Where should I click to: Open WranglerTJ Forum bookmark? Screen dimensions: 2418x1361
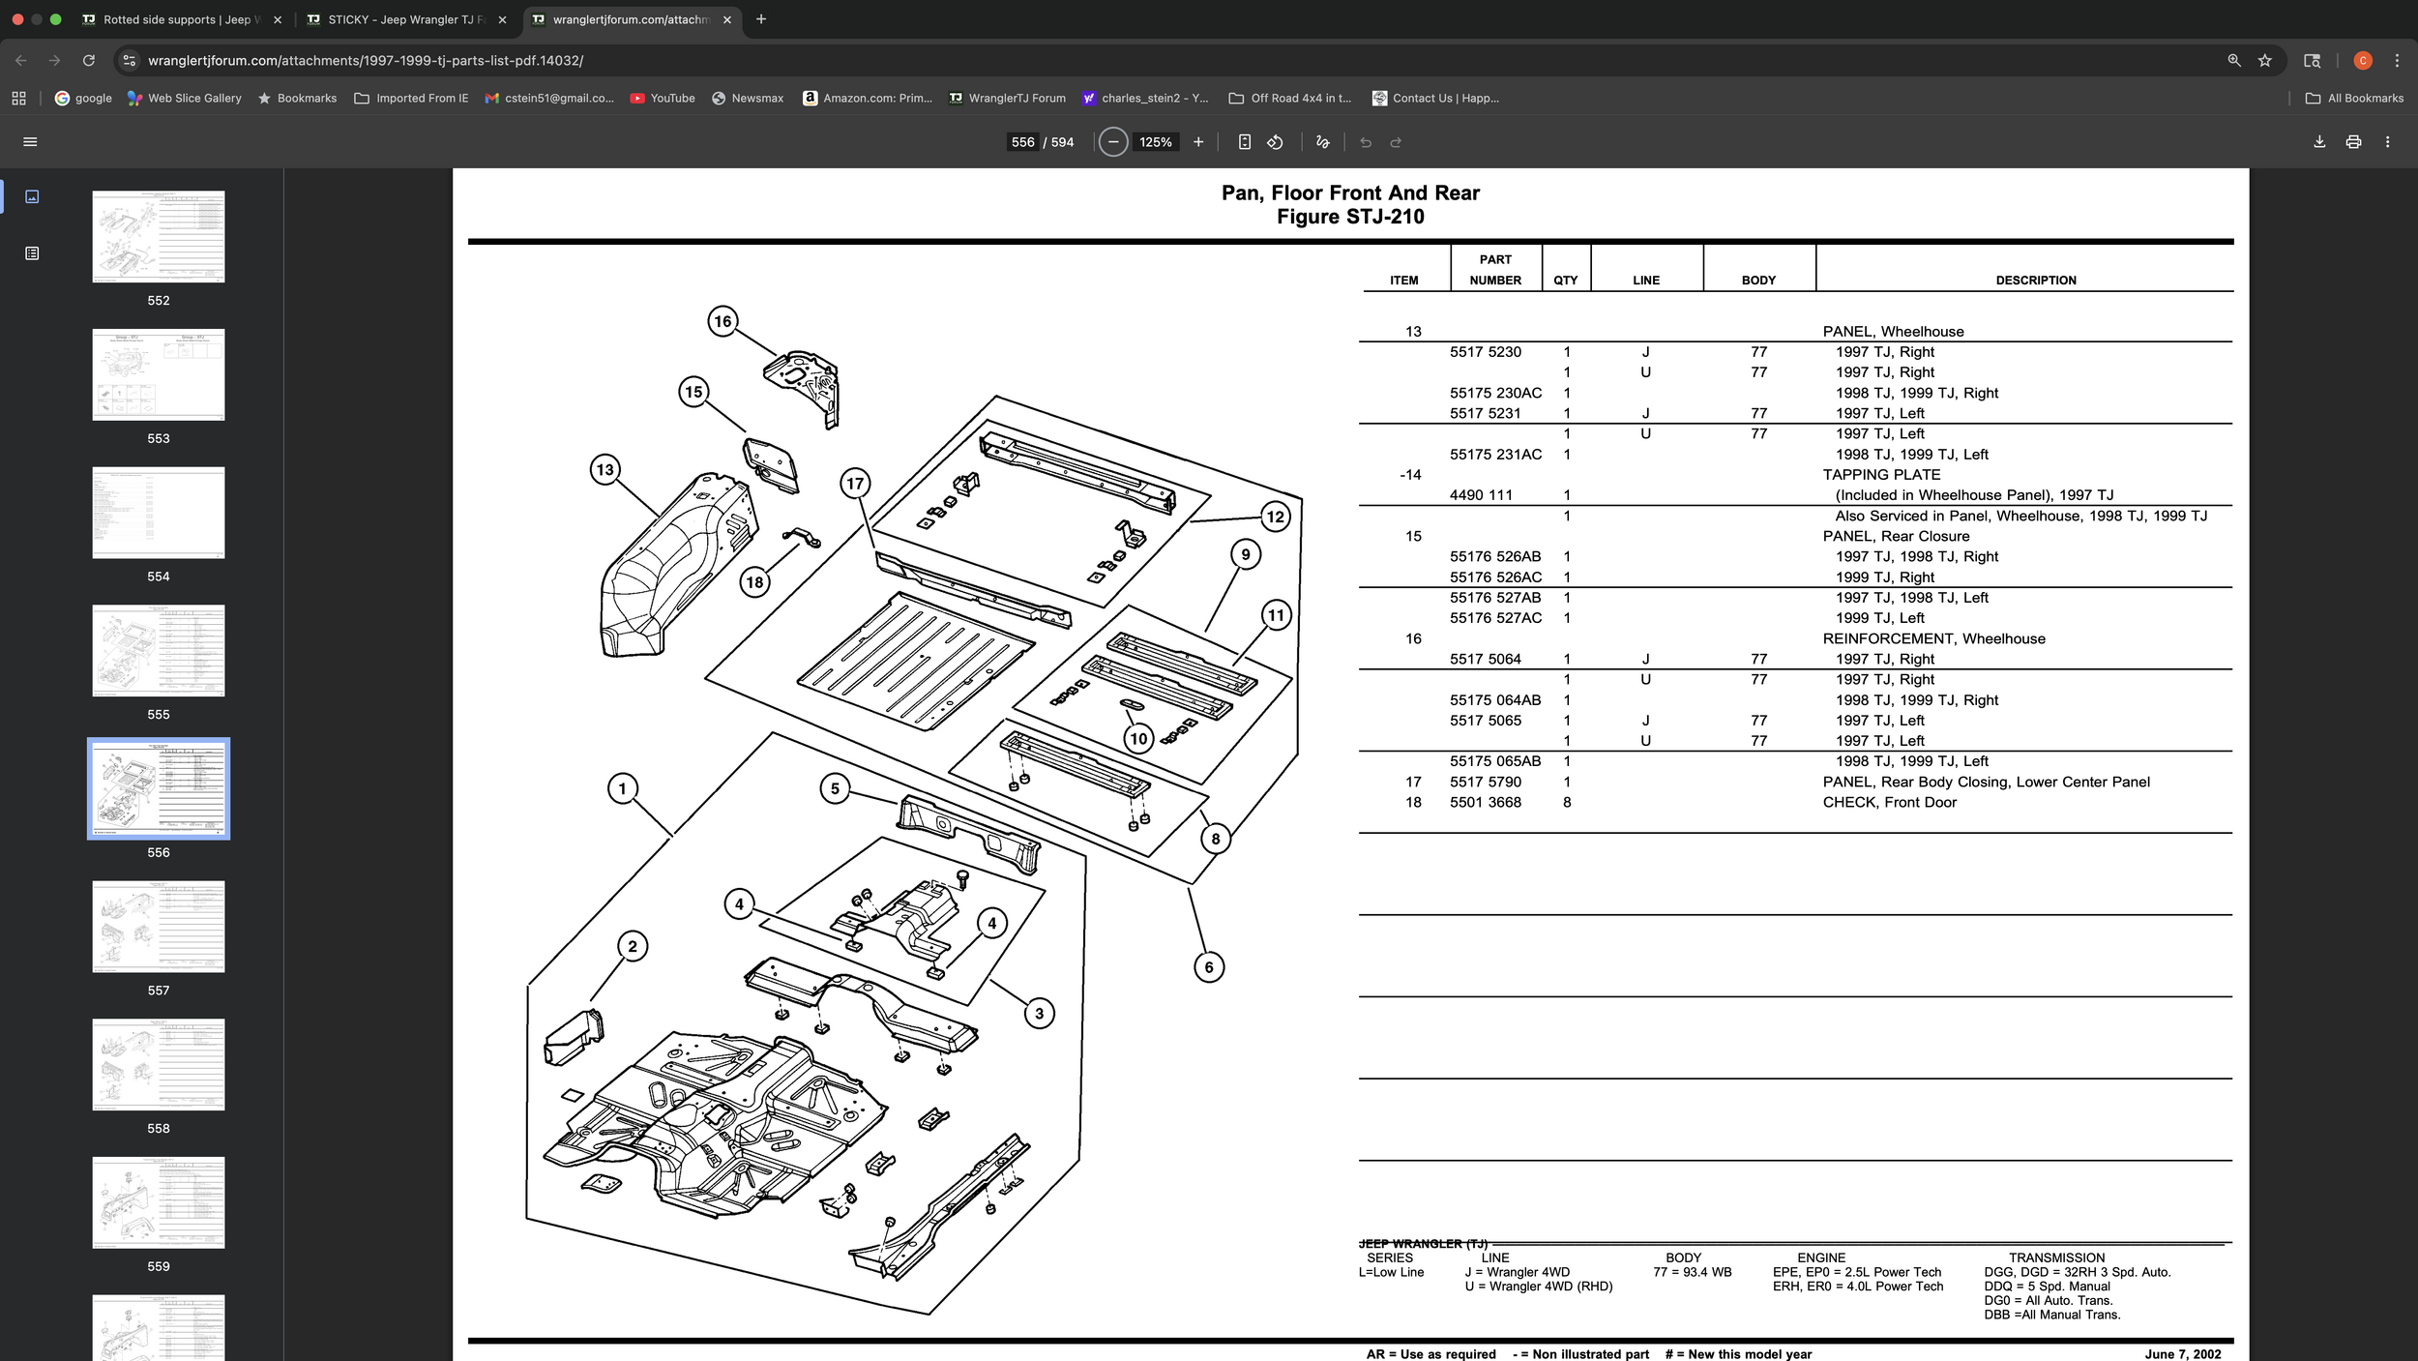(x=1007, y=98)
